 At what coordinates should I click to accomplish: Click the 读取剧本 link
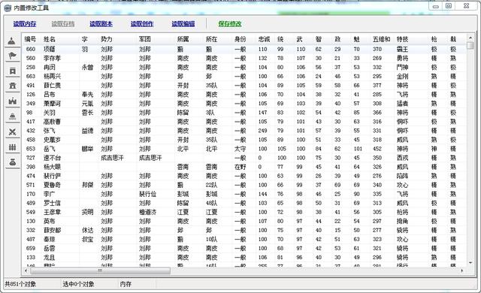coord(101,24)
